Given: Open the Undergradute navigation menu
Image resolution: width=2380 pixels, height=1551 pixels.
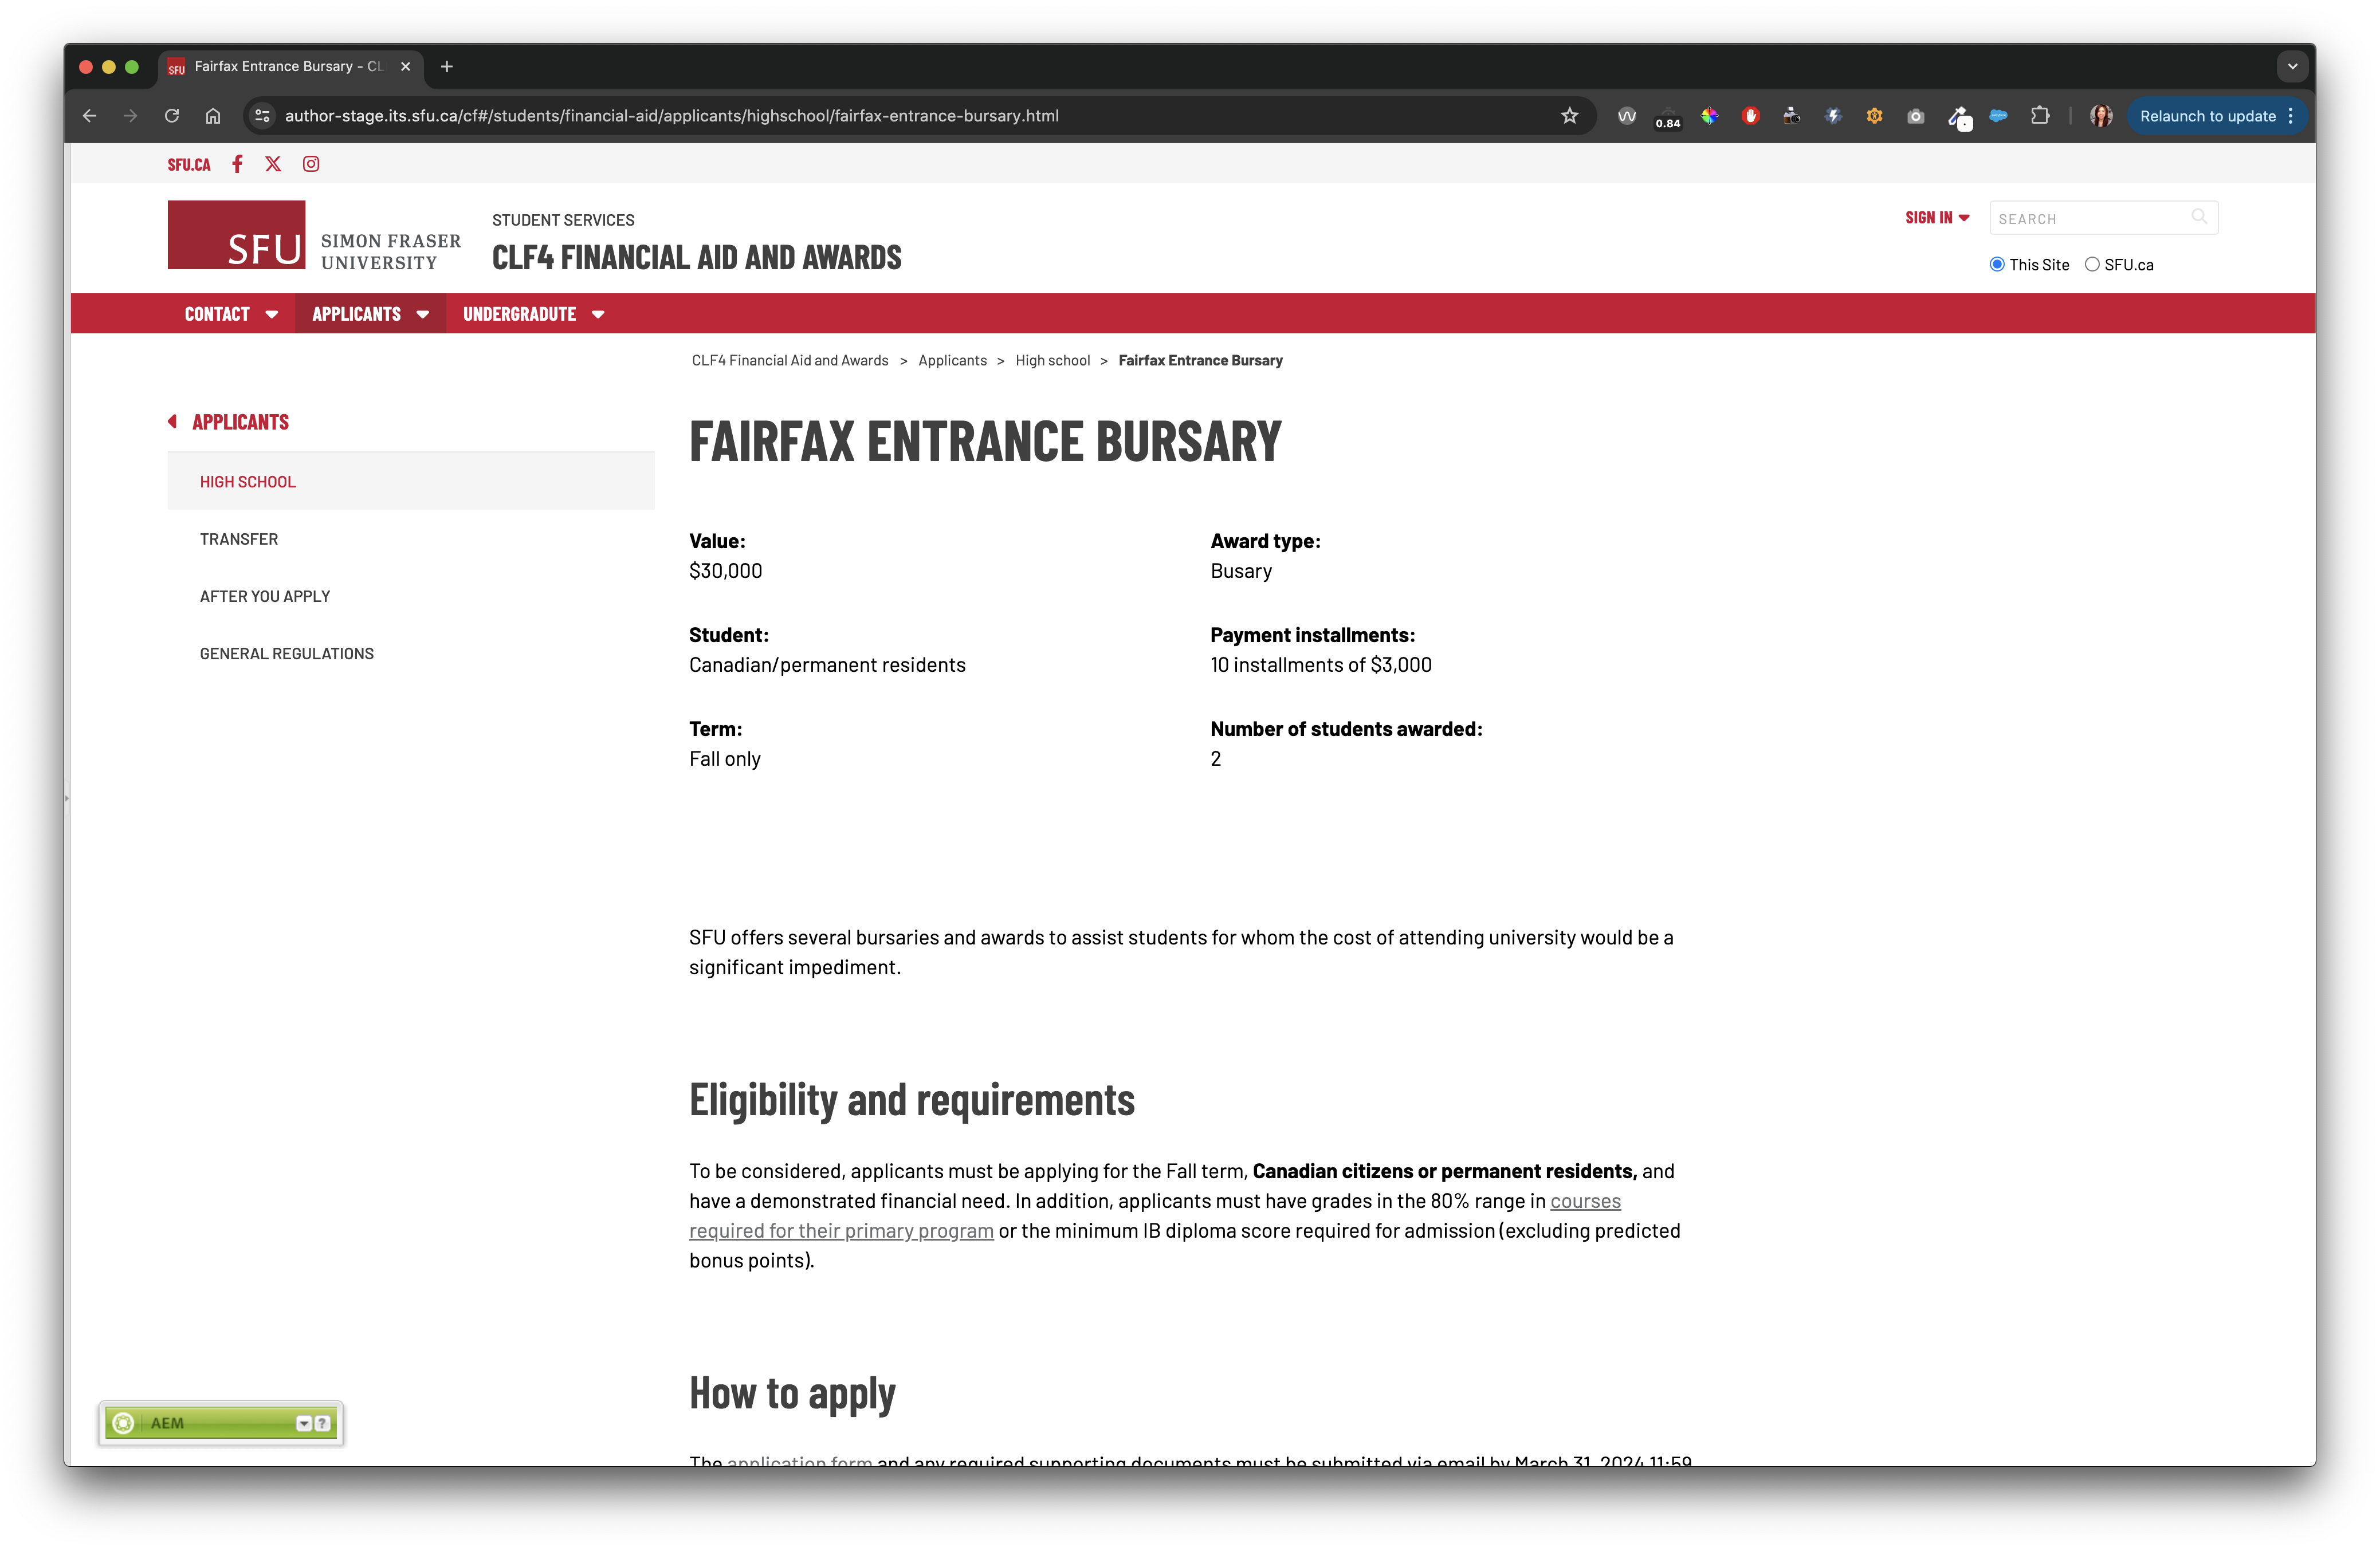Looking at the screenshot, I should coord(533,314).
